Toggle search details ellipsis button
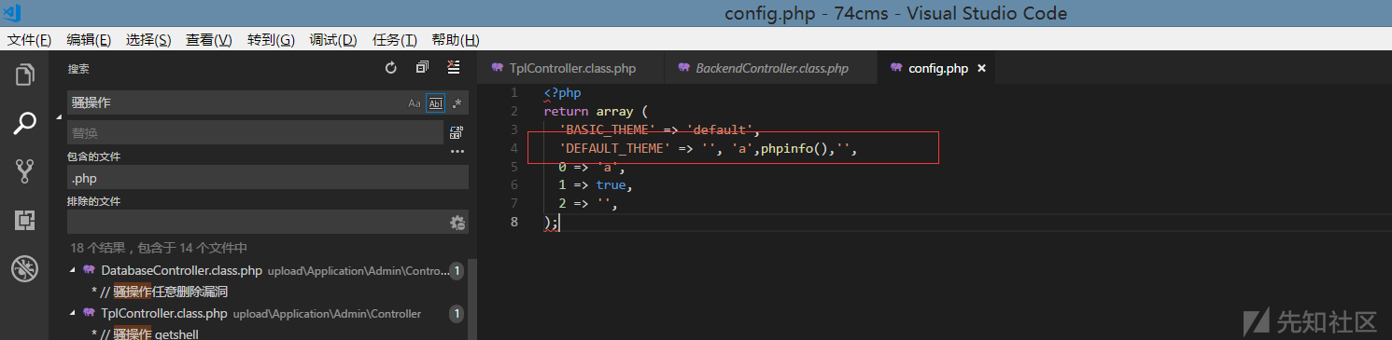The image size is (1392, 340). 457,152
